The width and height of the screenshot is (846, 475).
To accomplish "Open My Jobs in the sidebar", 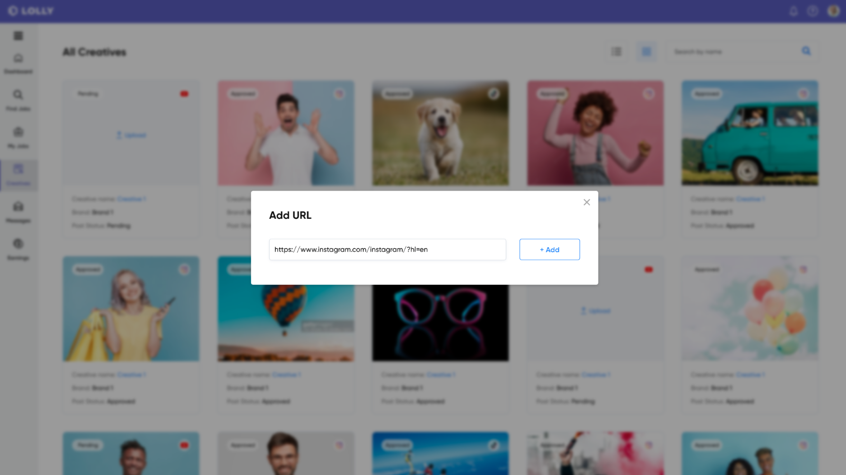I will point(19,138).
